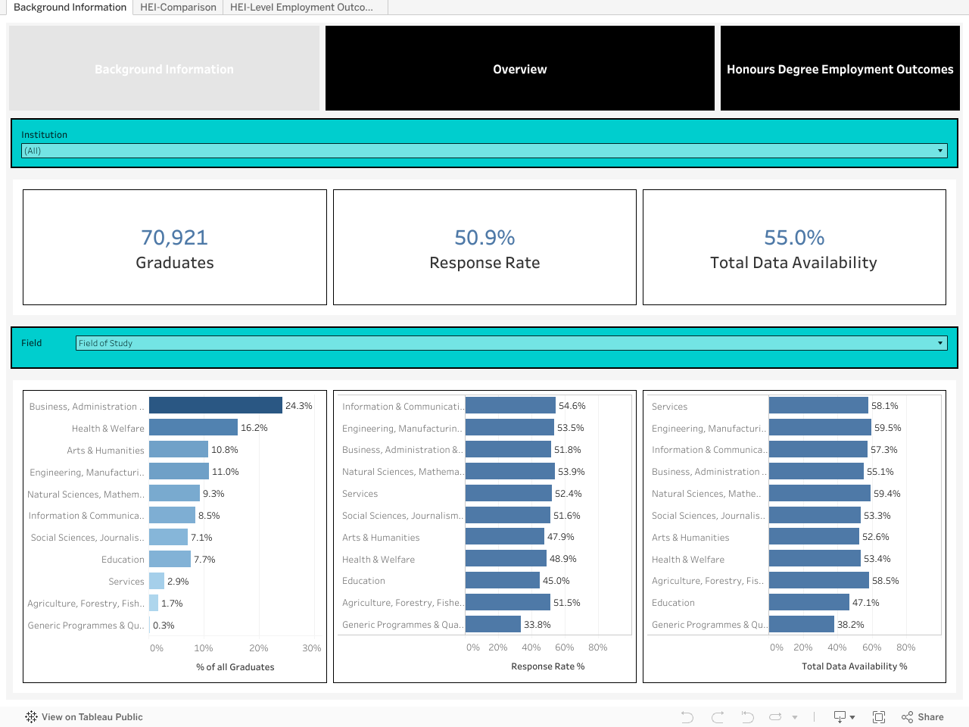Open the Download icon menu

click(x=843, y=717)
